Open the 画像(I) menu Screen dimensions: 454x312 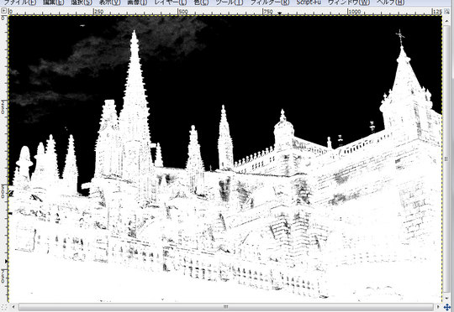point(137,3)
